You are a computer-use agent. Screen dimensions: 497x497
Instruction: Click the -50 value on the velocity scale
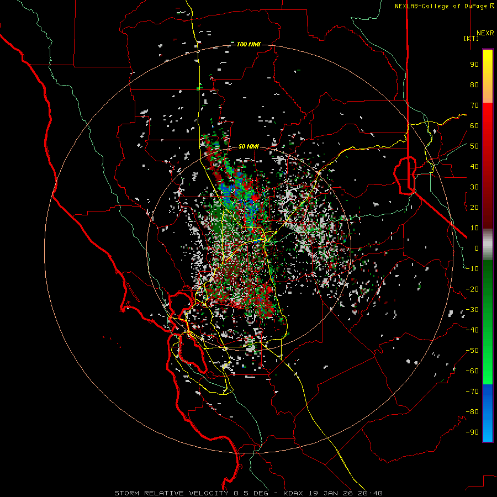pyautogui.click(x=472, y=351)
